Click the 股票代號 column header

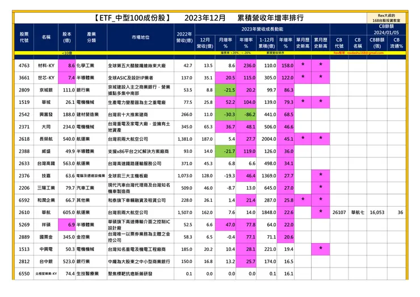(x=24, y=37)
